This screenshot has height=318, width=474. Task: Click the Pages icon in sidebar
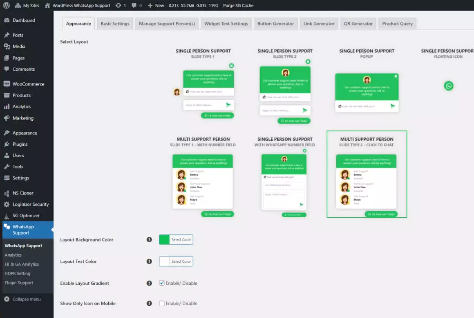(7, 58)
